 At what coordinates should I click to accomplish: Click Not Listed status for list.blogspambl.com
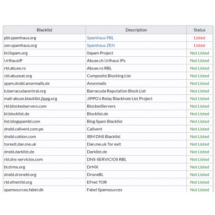tap(200, 122)
